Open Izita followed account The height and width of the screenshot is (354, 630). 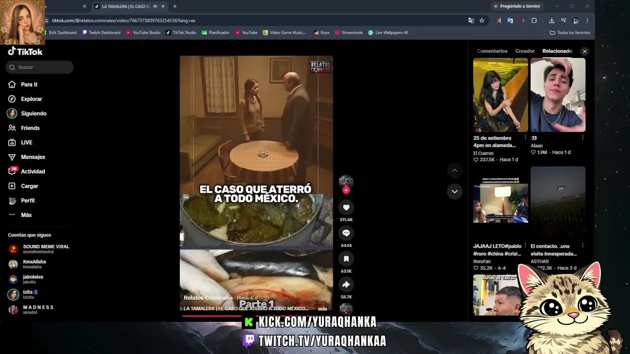coord(23,295)
